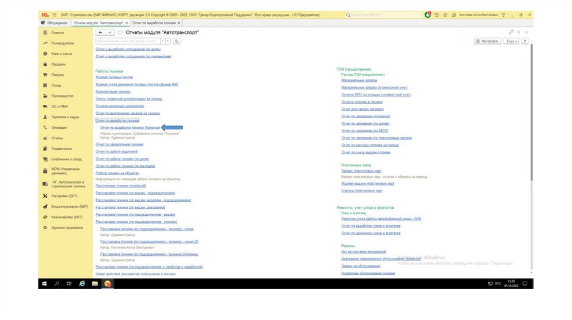This screenshot has width=572, height=320.
Task: Open the 'Главное' sidebar section
Action: [x=58, y=33]
